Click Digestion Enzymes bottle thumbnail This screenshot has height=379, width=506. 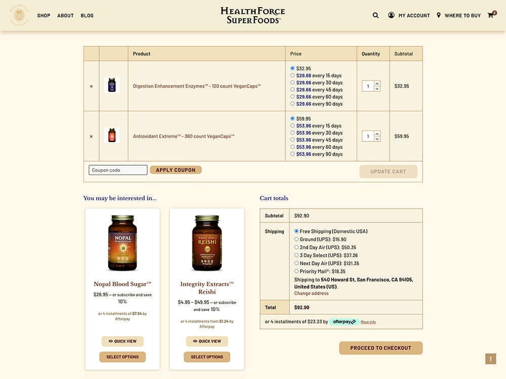[112, 85]
